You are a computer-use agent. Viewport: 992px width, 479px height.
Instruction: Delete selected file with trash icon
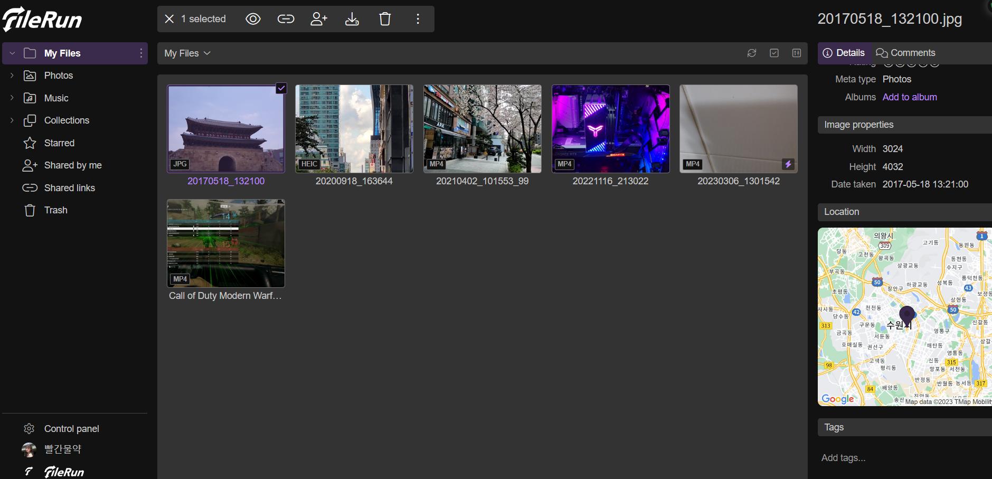point(385,19)
